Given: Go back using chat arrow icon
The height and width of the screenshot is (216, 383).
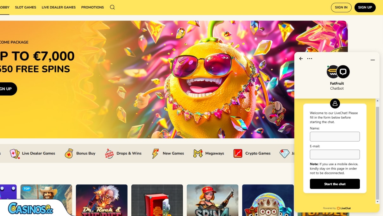Looking at the screenshot, I should tap(301, 59).
